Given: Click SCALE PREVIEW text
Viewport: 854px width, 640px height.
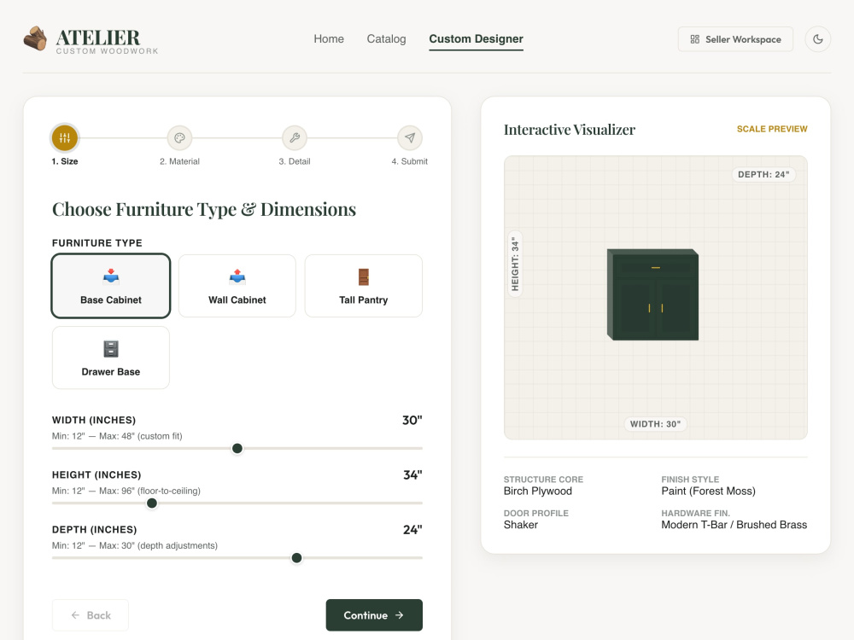Looking at the screenshot, I should [772, 129].
